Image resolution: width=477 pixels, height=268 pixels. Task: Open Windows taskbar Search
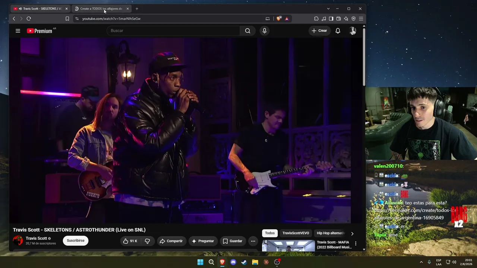pos(211,262)
